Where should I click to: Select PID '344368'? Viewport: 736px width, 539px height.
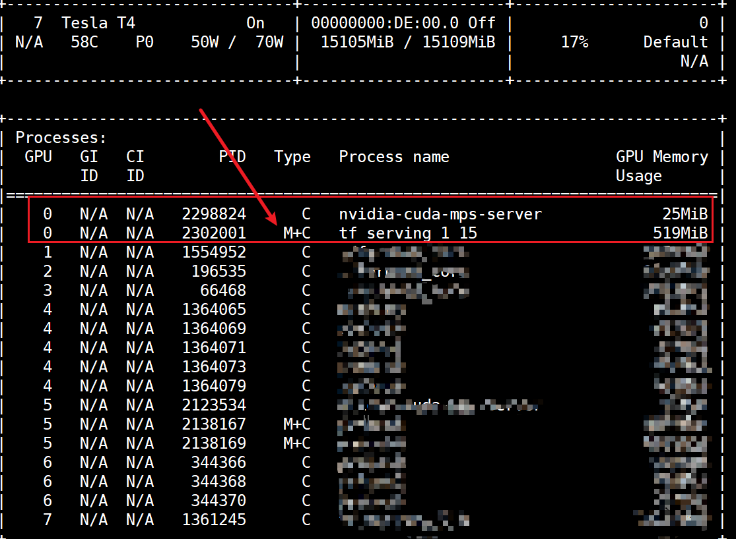tap(218, 482)
